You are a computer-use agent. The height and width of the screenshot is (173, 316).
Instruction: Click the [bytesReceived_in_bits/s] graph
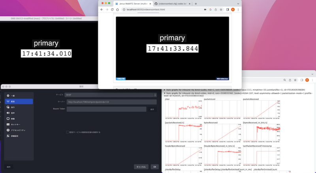click(x=261, y=132)
